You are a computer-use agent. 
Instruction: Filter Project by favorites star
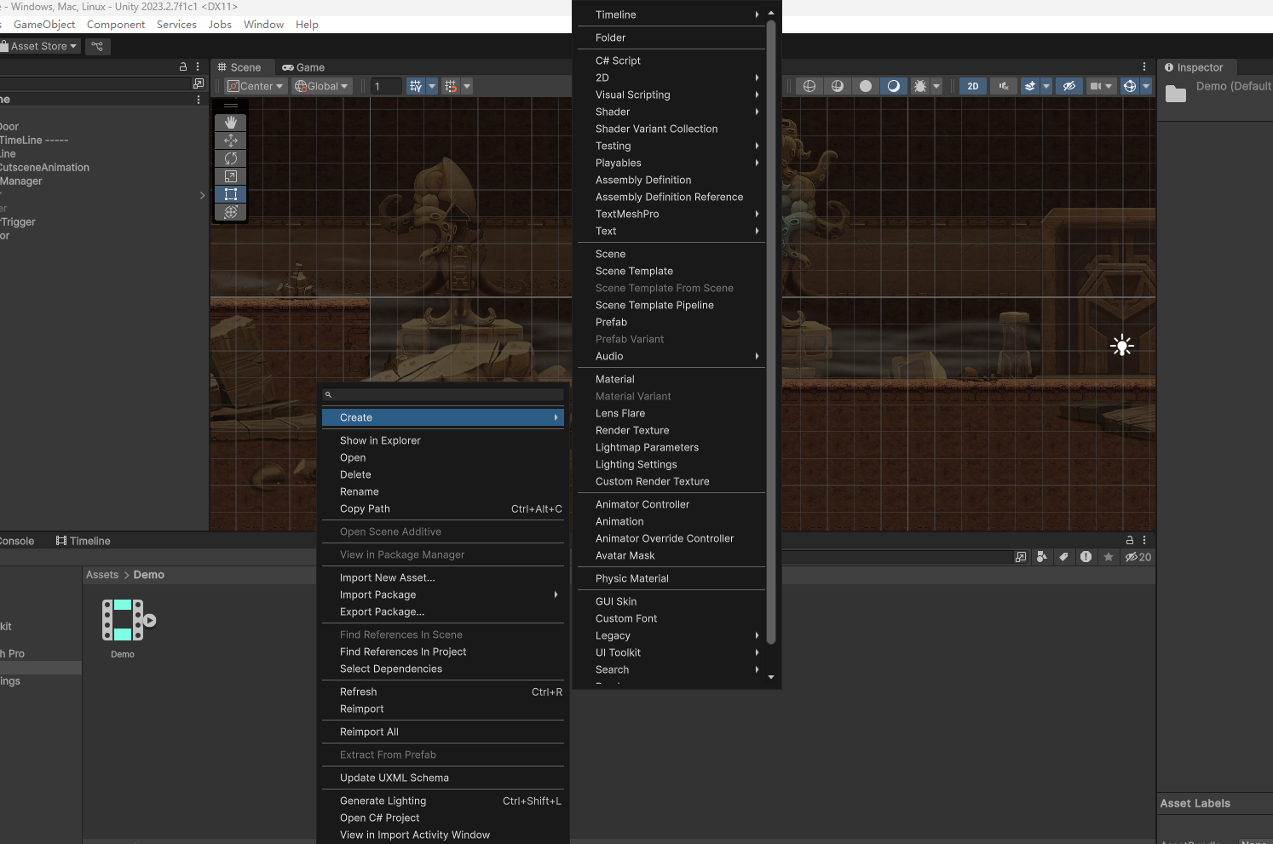[1109, 557]
